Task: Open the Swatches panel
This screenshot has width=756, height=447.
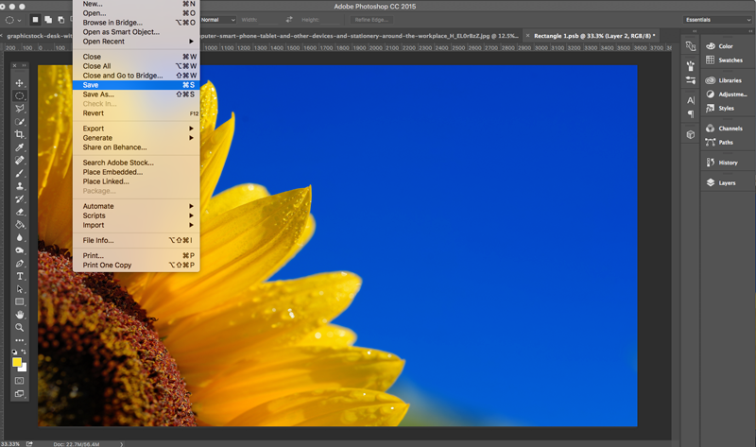Action: click(724, 60)
